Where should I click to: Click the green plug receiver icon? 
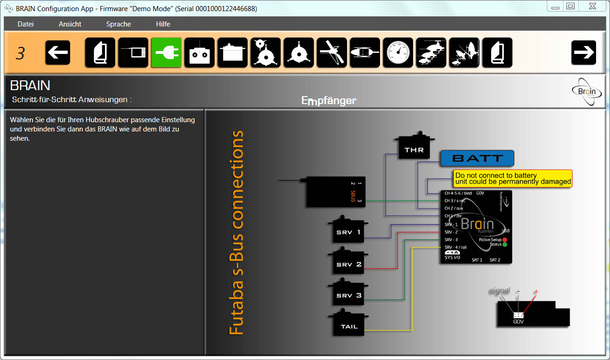point(166,52)
